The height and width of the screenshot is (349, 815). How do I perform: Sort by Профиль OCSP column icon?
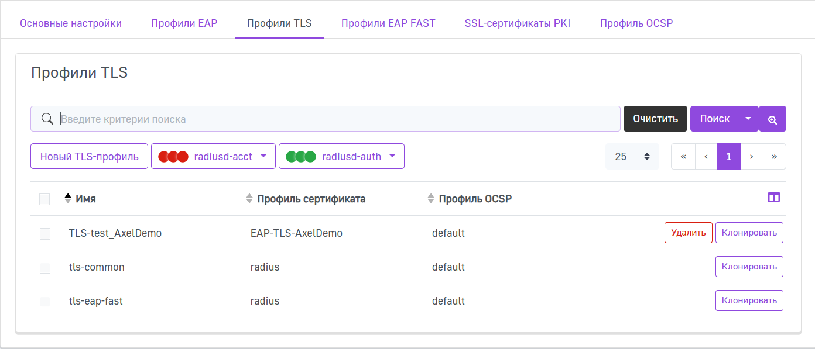(432, 199)
